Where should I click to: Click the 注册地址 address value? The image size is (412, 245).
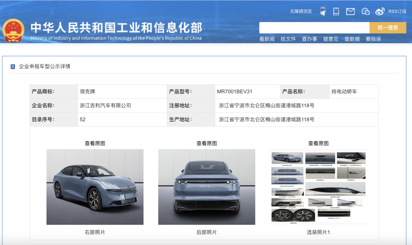267,105
